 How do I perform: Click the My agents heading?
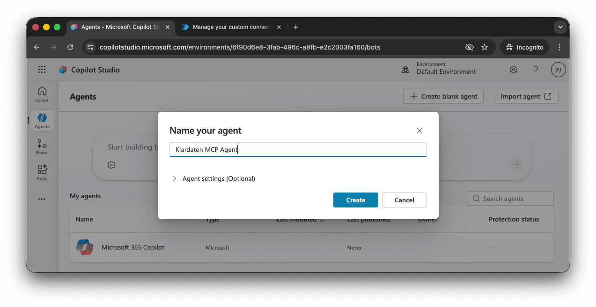click(85, 196)
